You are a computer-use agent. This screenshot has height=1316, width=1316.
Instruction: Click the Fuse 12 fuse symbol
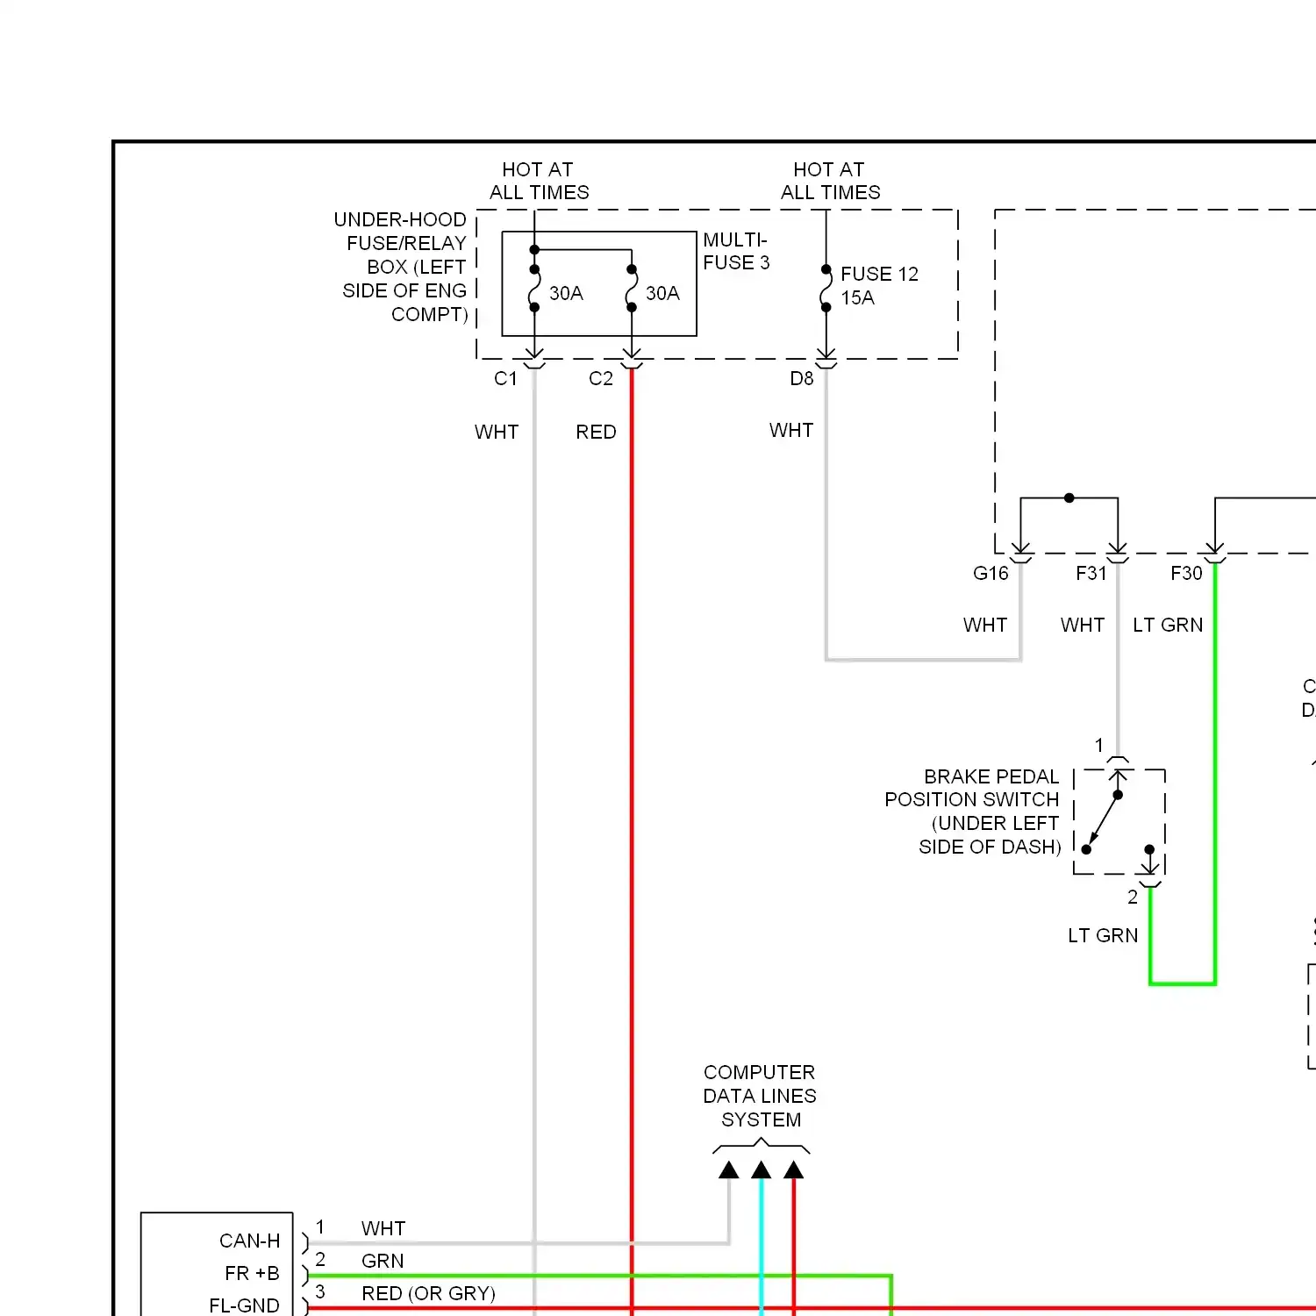(x=826, y=288)
